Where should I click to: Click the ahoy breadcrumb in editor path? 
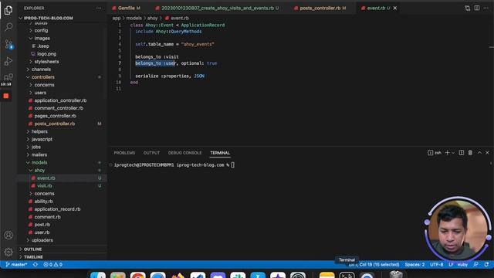pos(152,19)
